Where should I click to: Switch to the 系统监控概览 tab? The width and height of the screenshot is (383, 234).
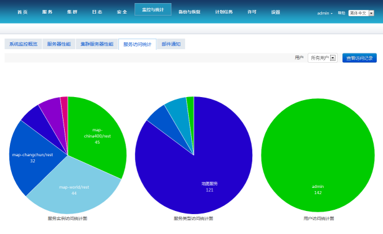coord(23,44)
